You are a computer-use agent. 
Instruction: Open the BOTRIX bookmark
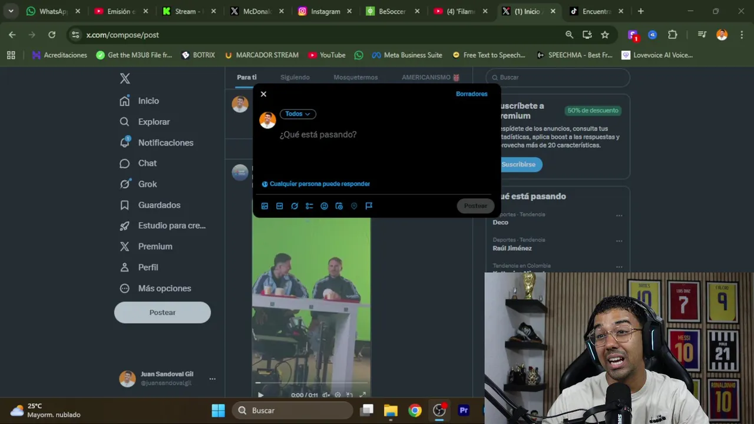199,55
